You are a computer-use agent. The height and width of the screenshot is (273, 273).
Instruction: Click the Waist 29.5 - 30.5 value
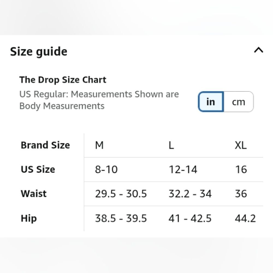121,194
